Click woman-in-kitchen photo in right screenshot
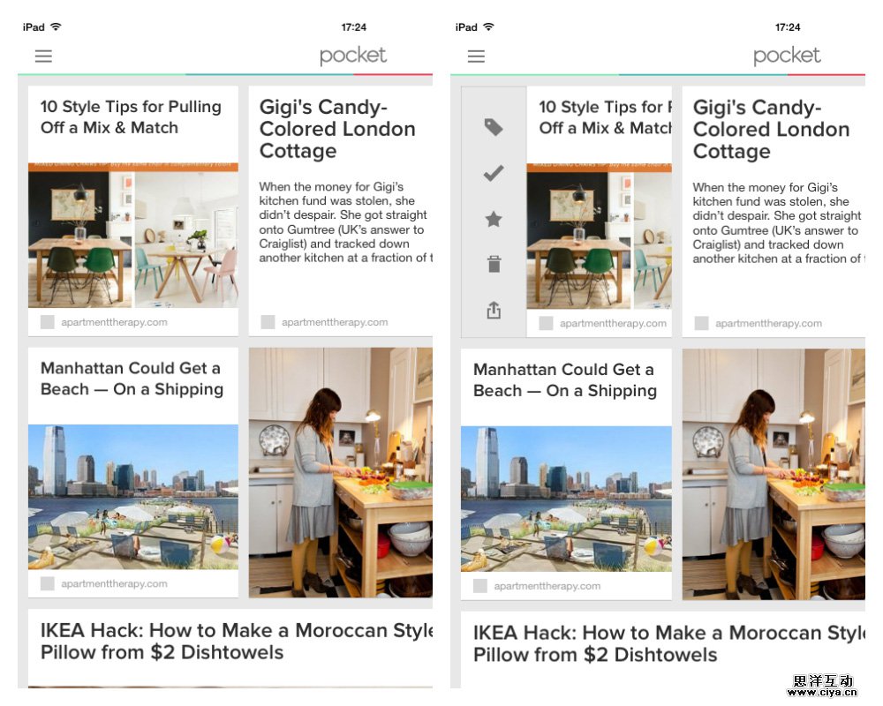Screen dimensions: 883x706 pyautogui.click(x=774, y=474)
